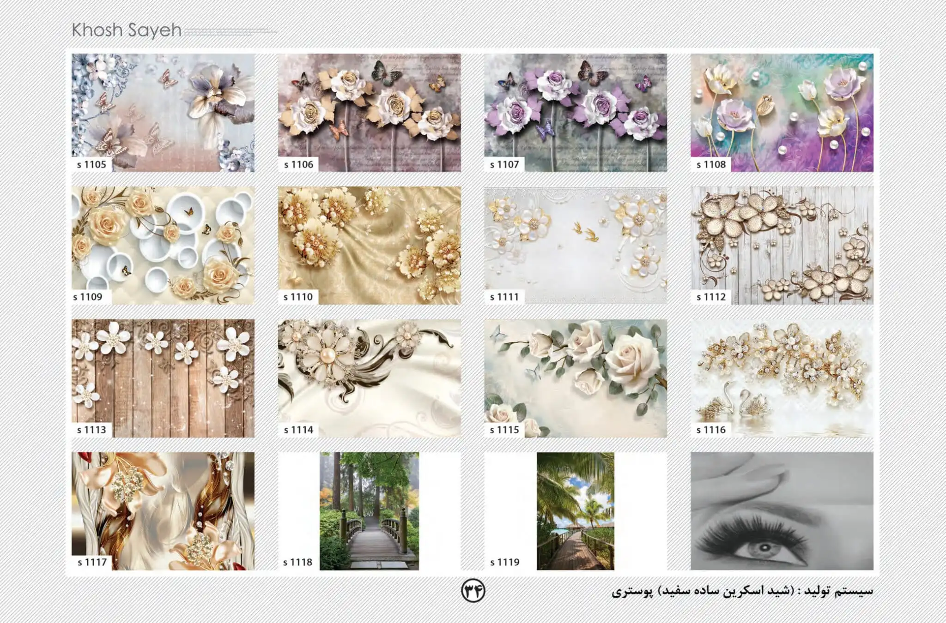
Task: Open the s 1106 beige roses design
Action: click(x=370, y=113)
